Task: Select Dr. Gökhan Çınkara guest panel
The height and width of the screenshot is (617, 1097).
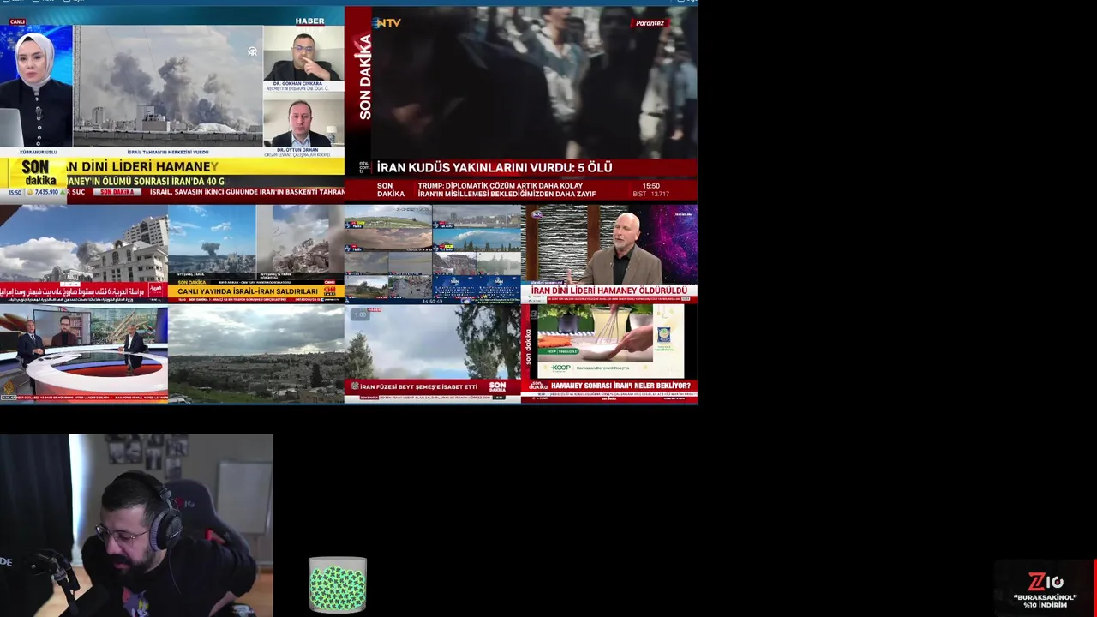Action: click(304, 58)
